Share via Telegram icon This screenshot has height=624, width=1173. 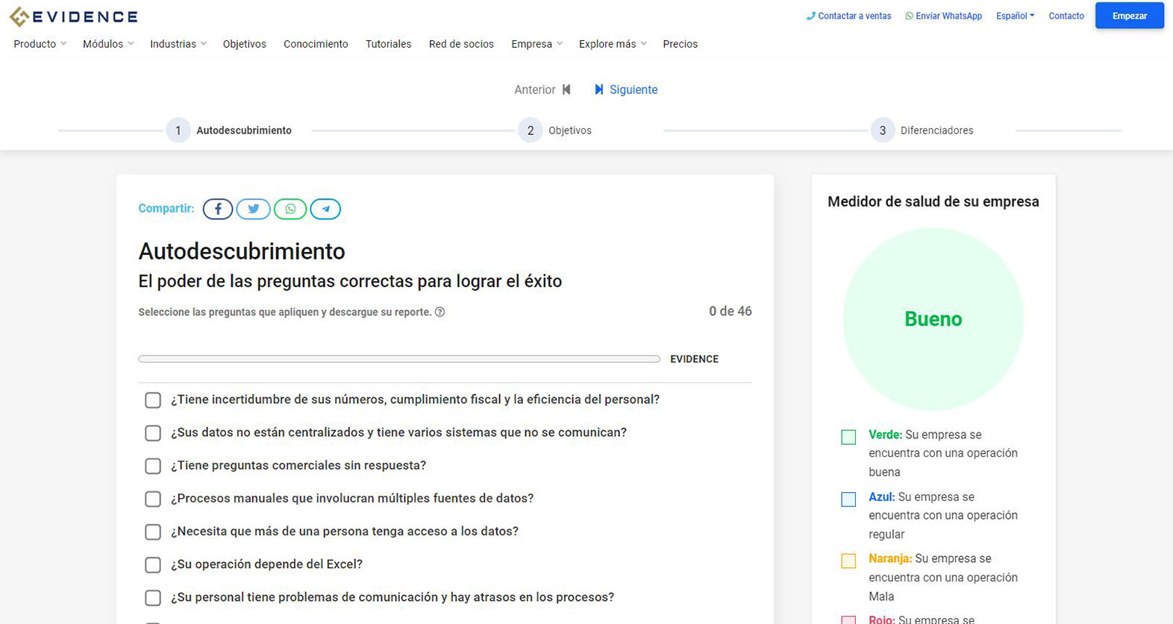pos(325,209)
